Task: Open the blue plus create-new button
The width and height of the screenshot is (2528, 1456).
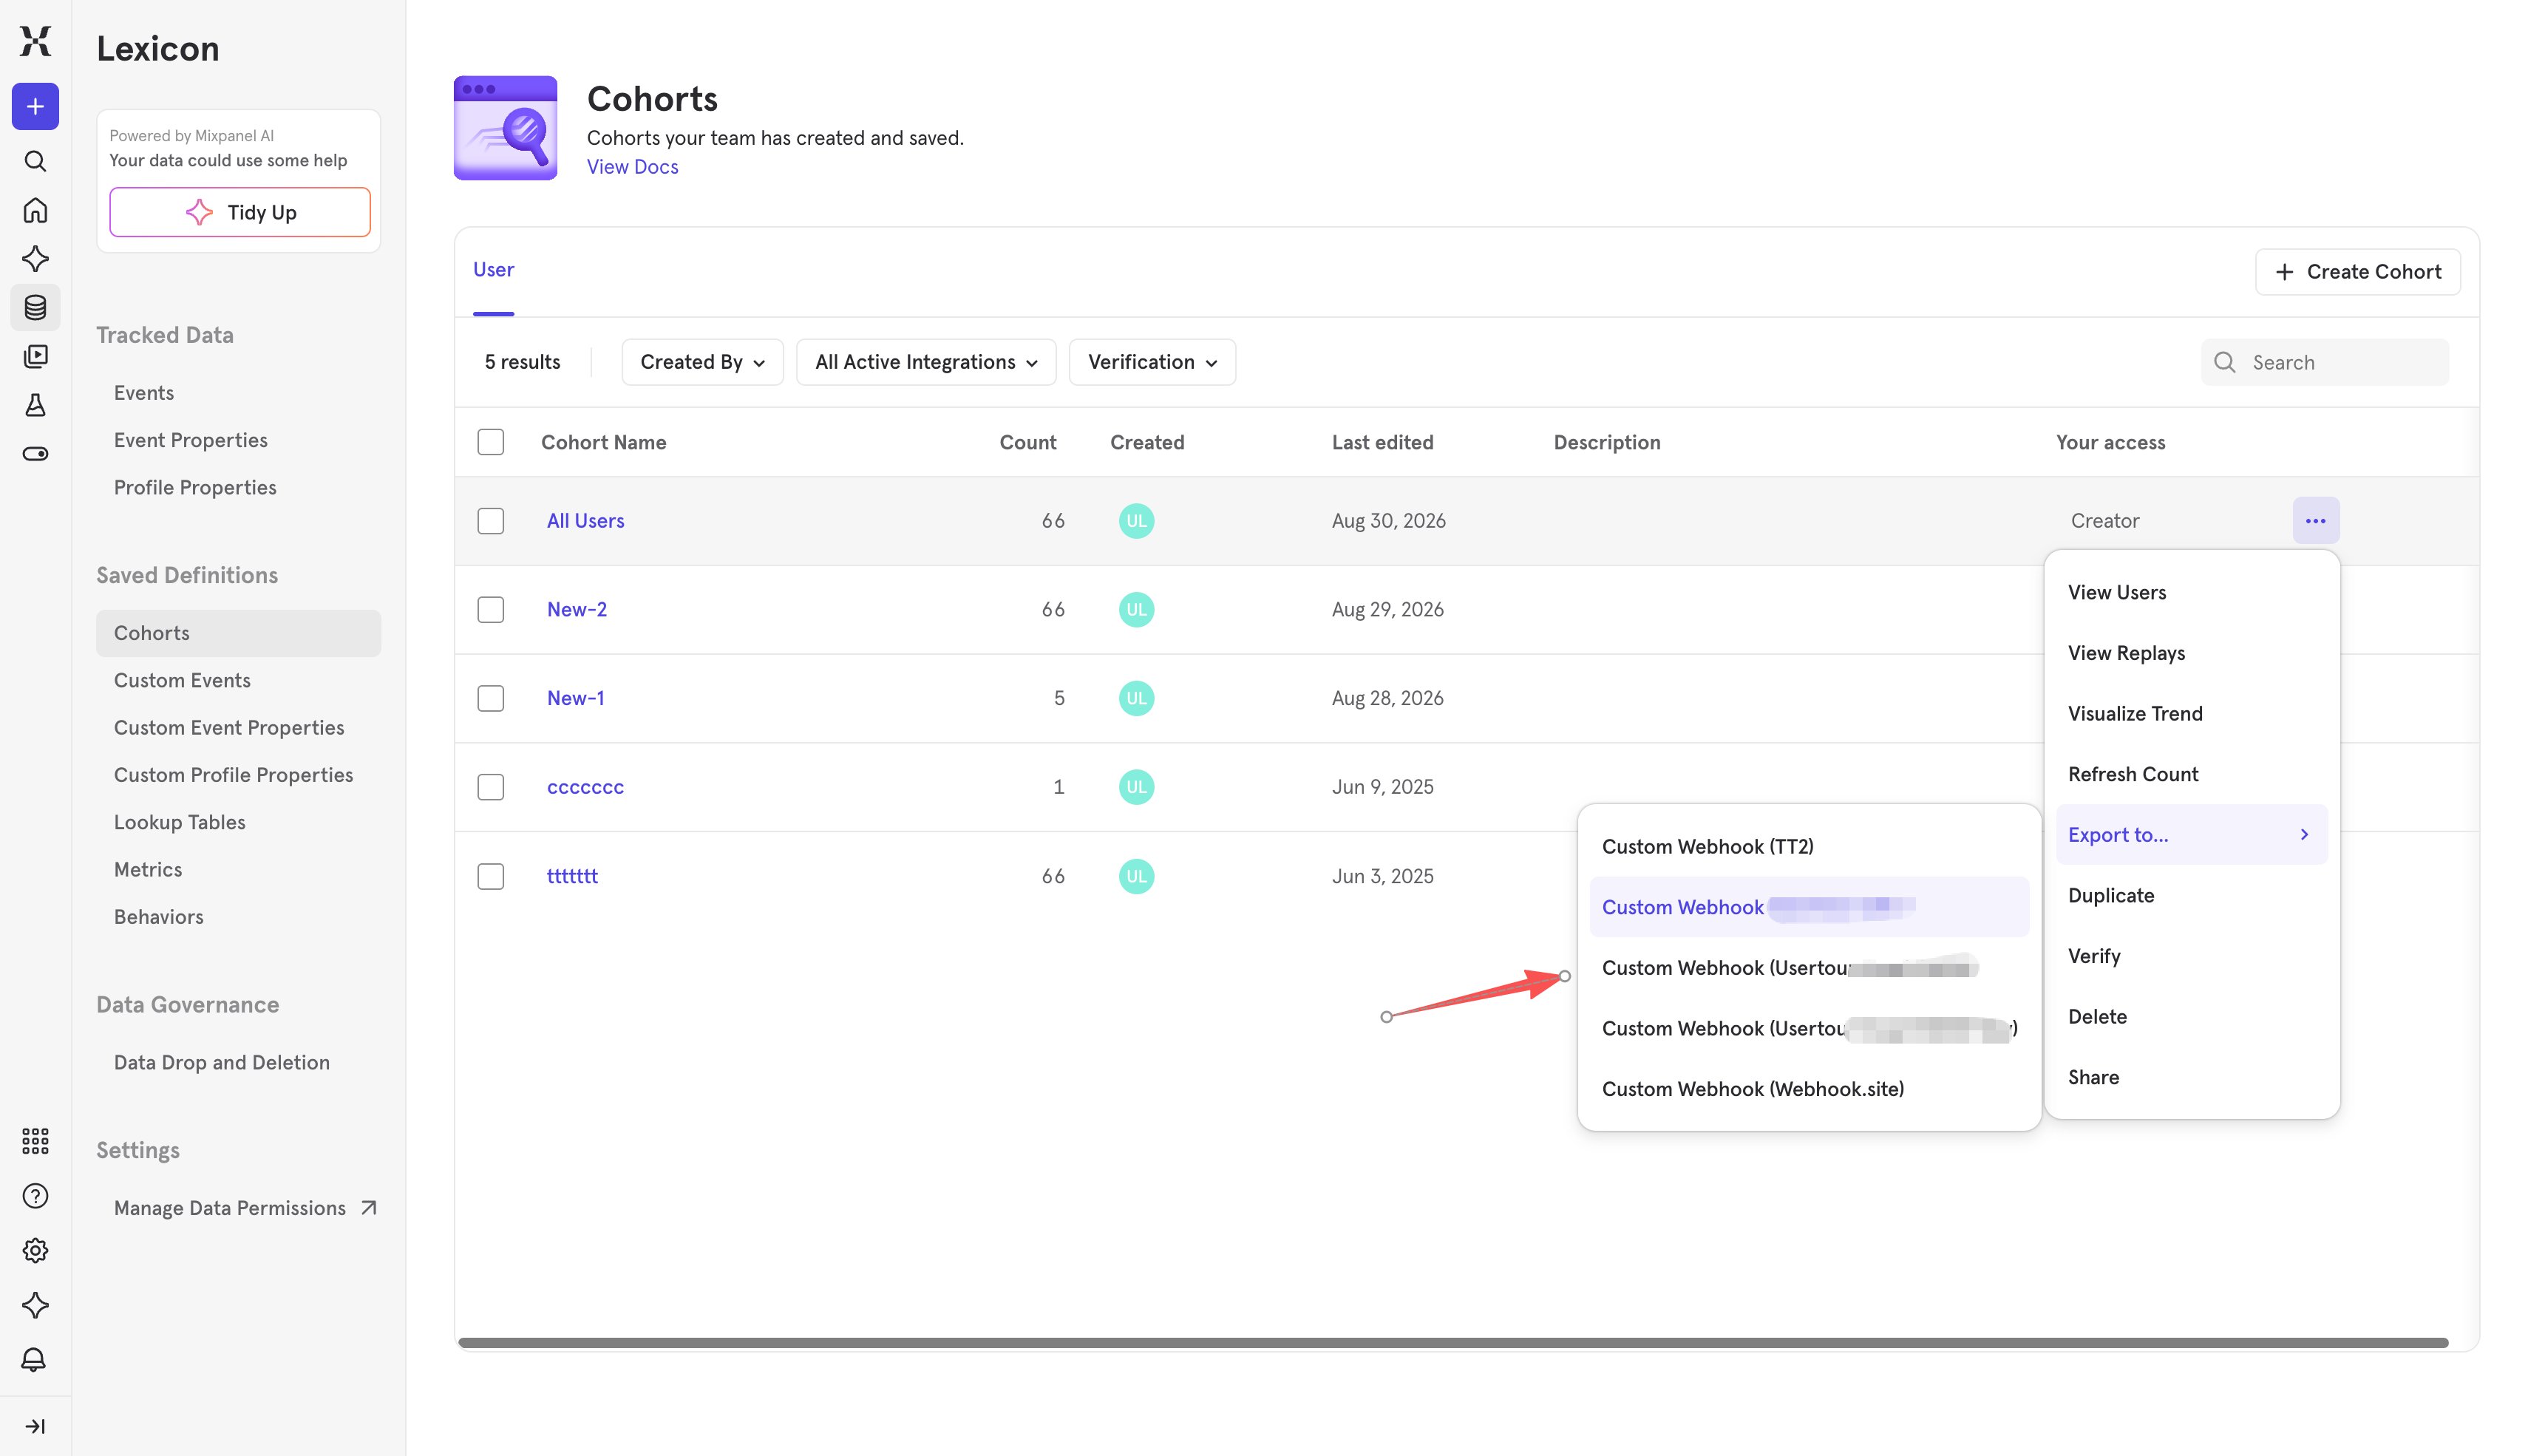Action: pyautogui.click(x=35, y=106)
